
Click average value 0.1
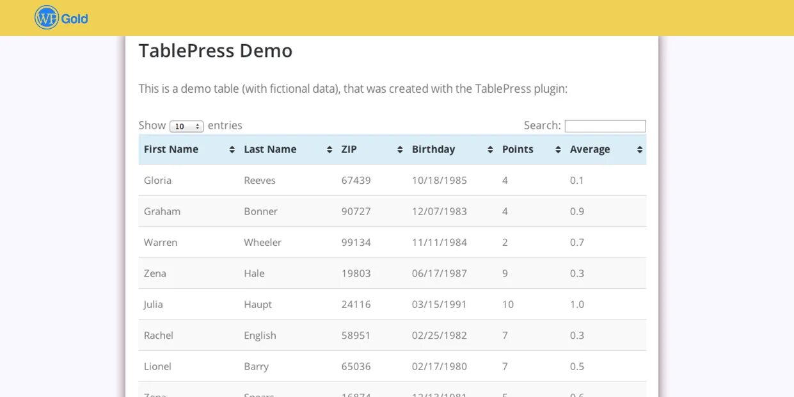point(577,181)
